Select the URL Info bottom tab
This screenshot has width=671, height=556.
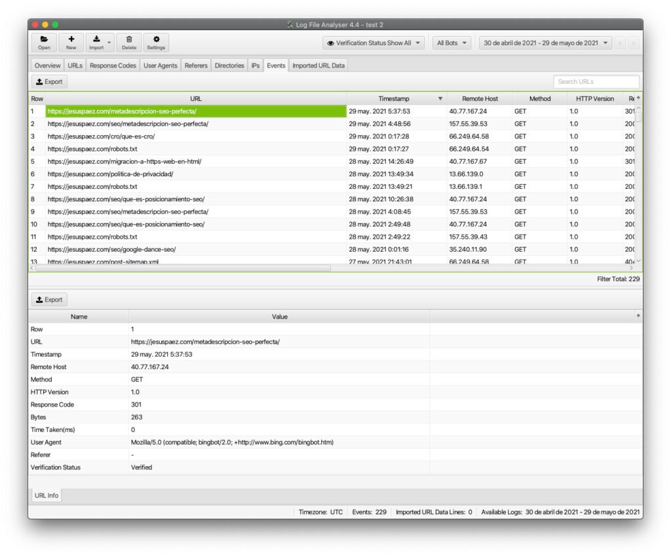click(x=47, y=495)
